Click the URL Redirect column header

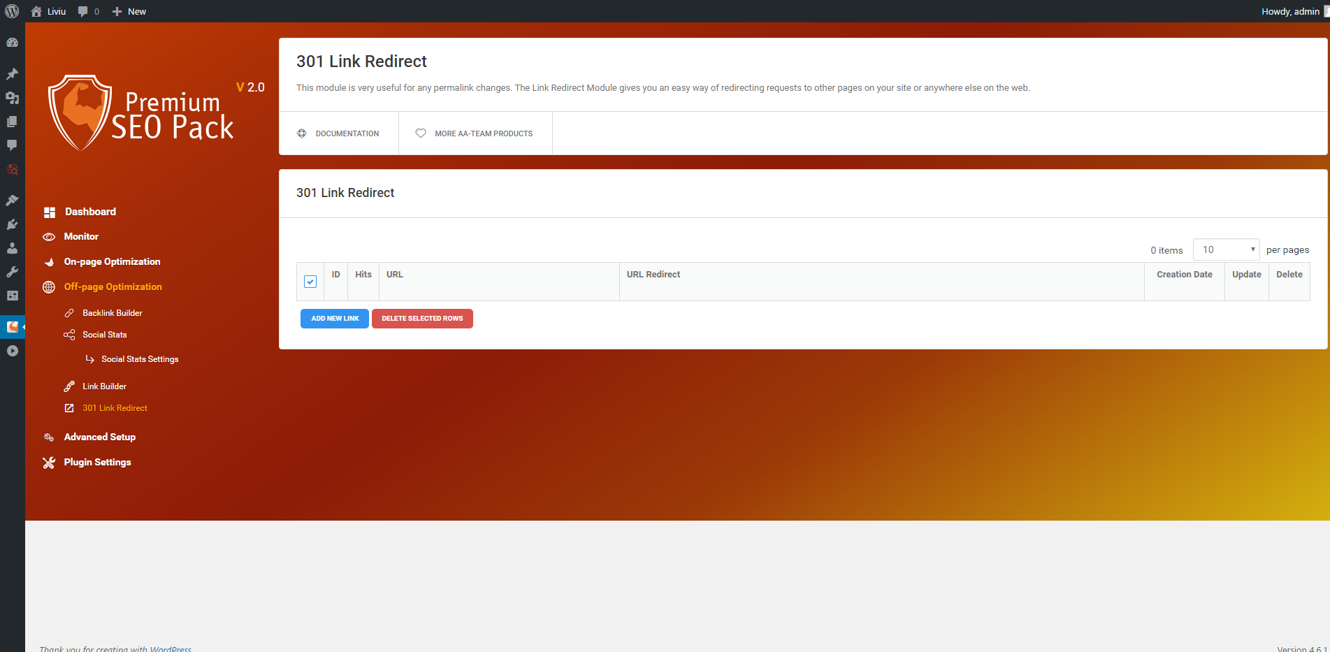click(653, 275)
